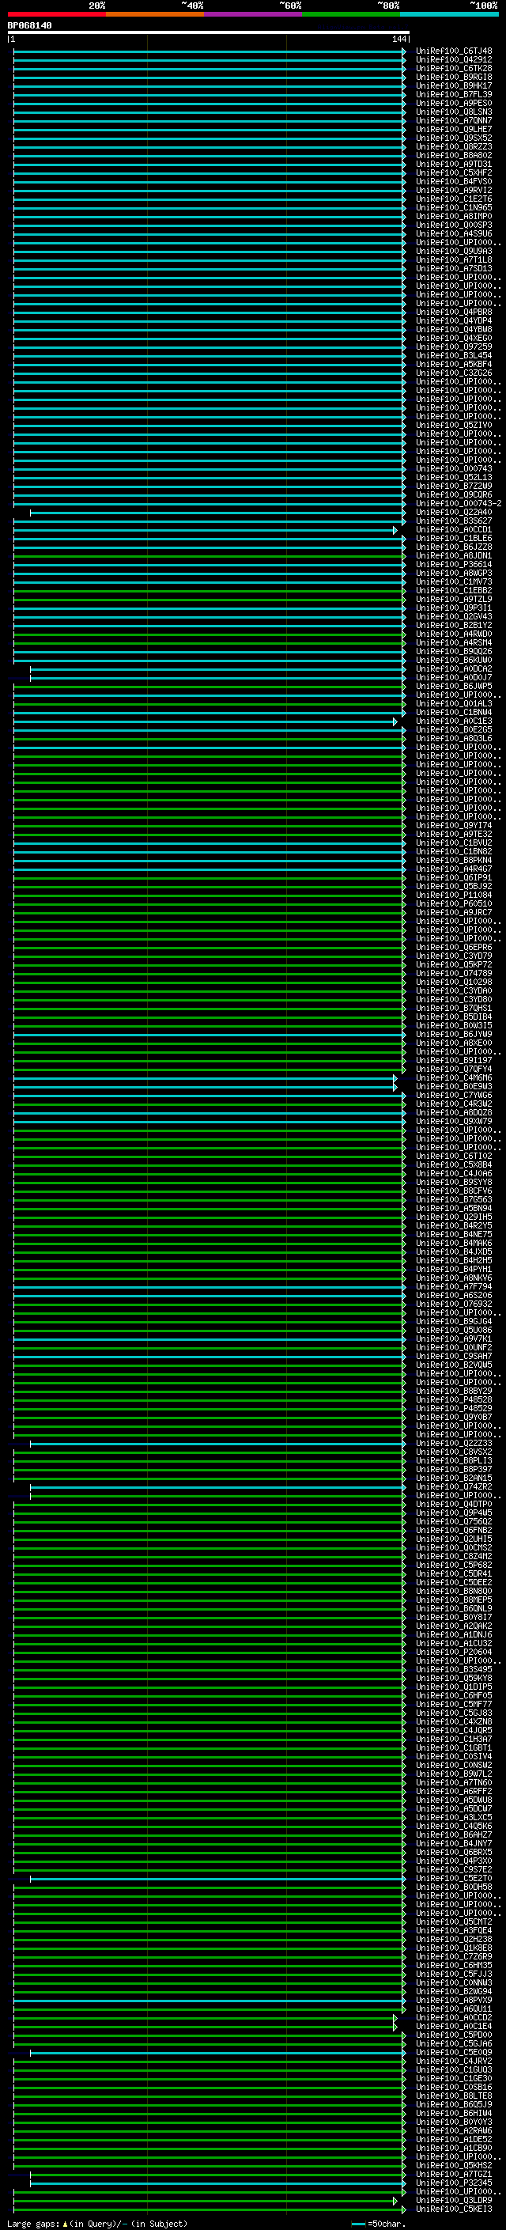Click the green ~80% identity legend segment

coord(351,14)
